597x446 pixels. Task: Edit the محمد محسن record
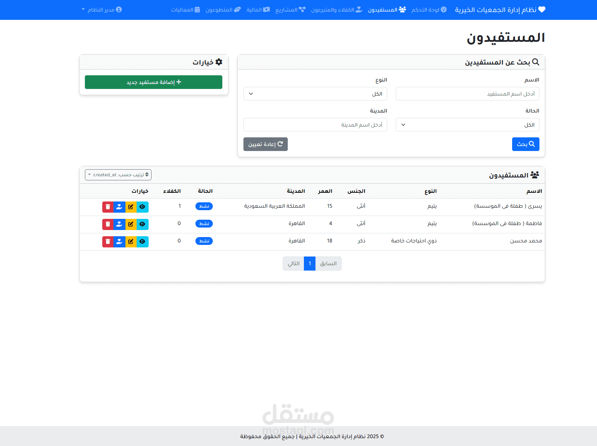(x=131, y=242)
